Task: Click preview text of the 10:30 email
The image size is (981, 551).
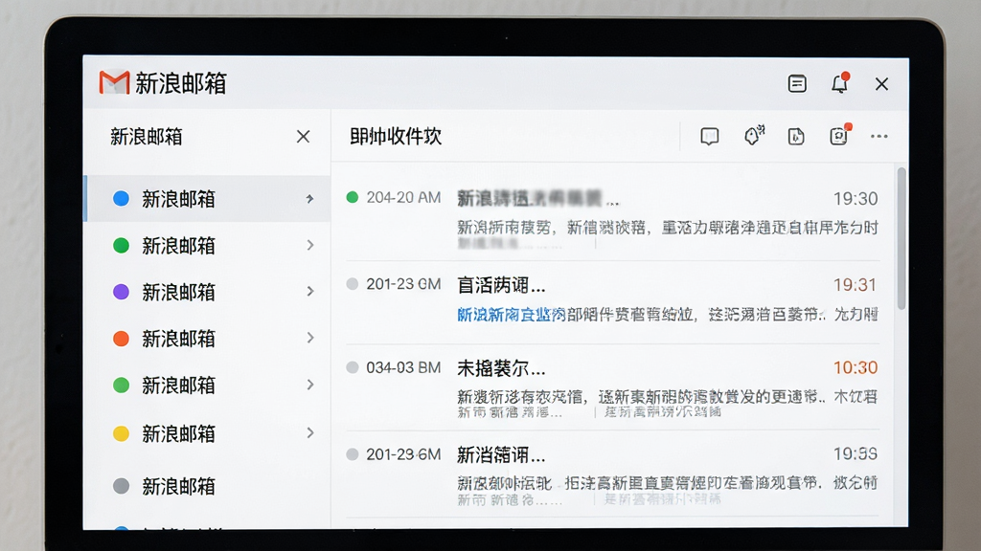Action: point(668,396)
